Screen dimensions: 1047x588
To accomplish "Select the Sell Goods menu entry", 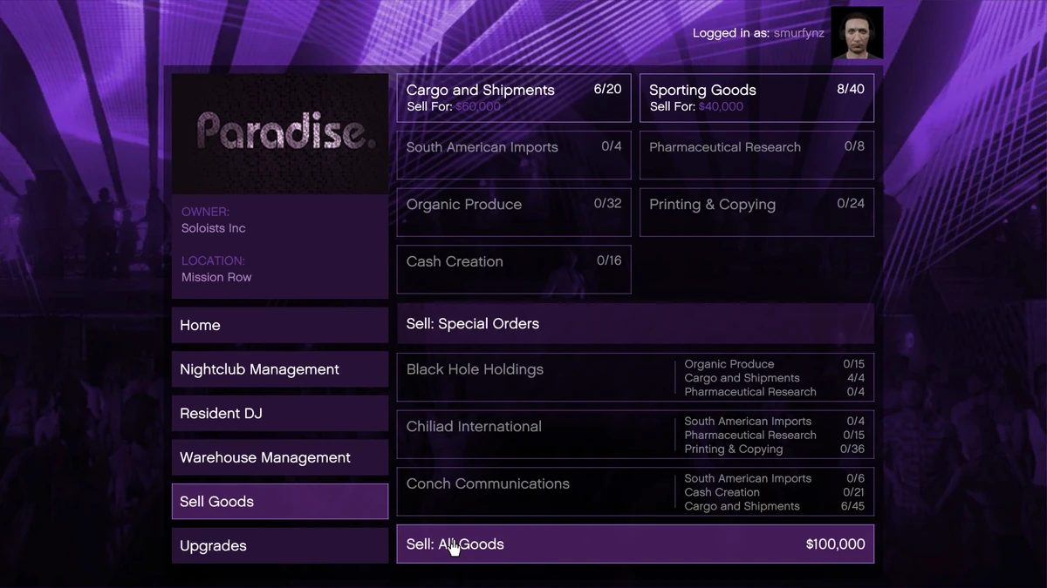I will coord(279,501).
